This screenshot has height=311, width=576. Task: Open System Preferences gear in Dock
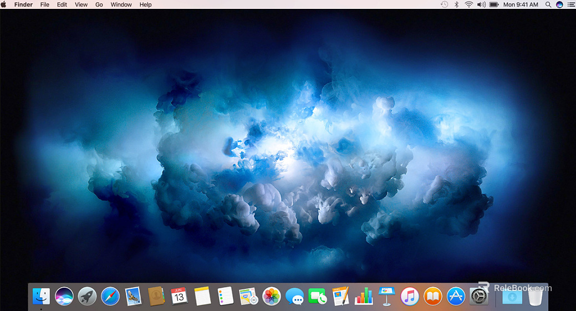[x=479, y=296]
